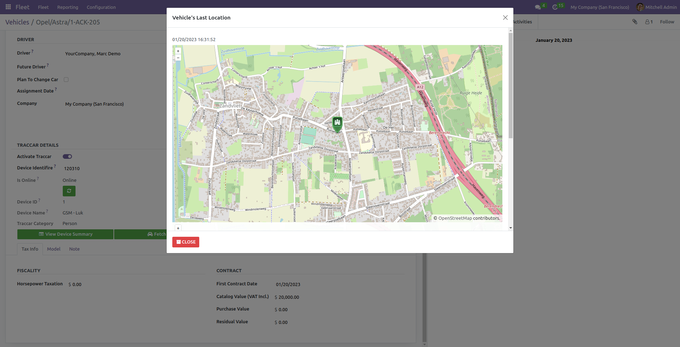Switch to the Model tab
Viewport: 680px width, 347px height.
(54, 249)
